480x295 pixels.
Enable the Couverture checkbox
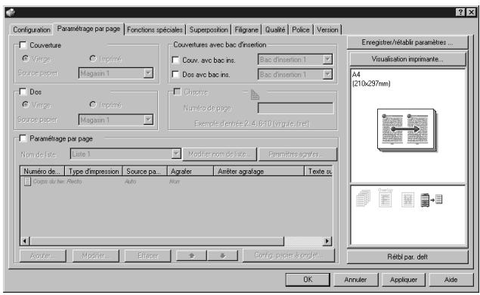tap(23, 45)
